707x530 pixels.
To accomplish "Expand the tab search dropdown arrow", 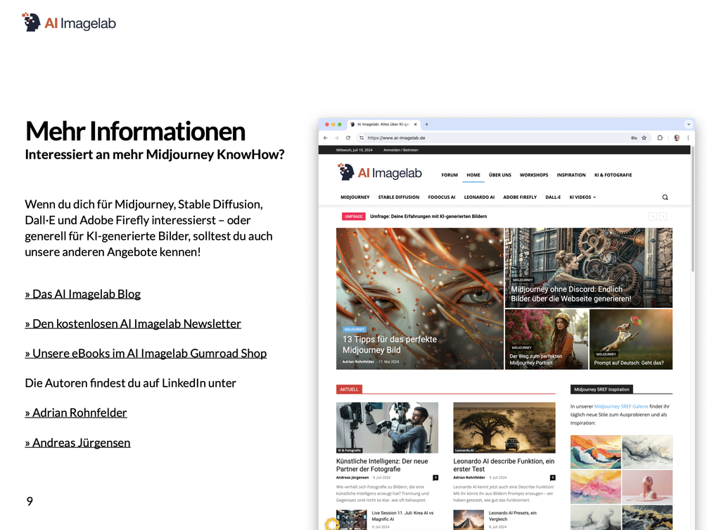I will click(689, 124).
